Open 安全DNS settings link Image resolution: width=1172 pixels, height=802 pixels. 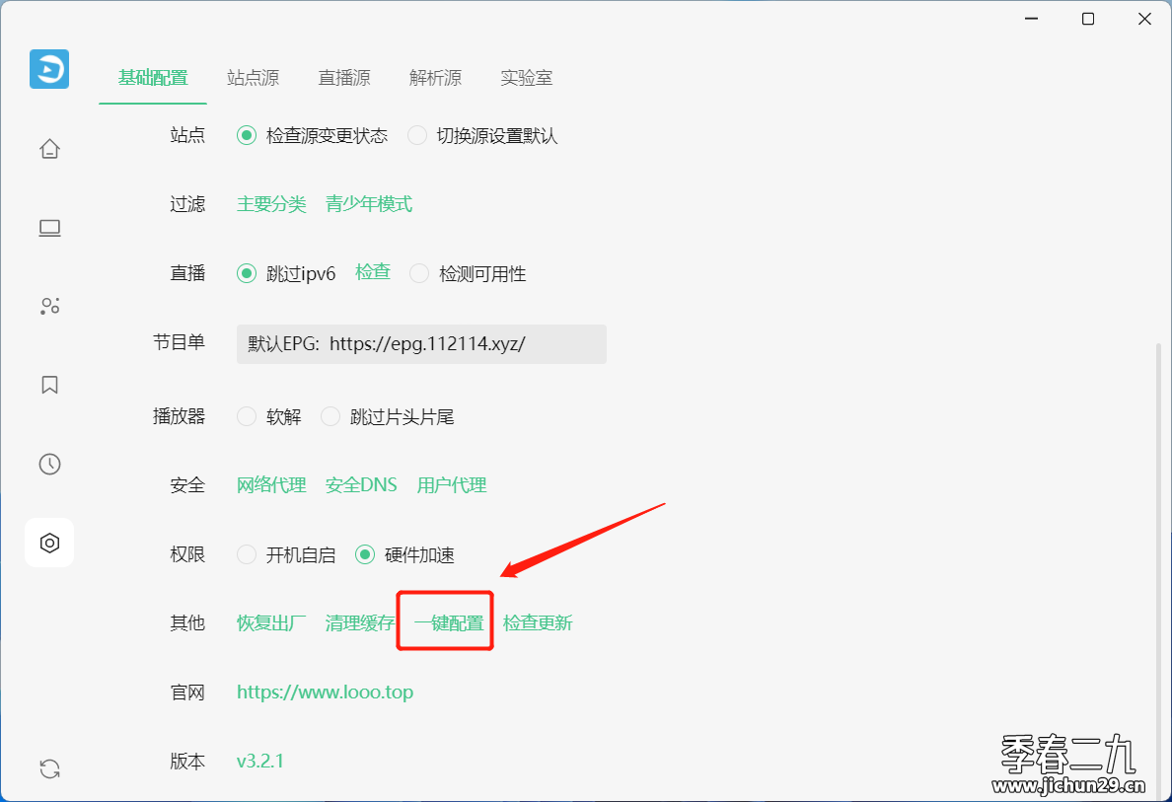(x=362, y=485)
